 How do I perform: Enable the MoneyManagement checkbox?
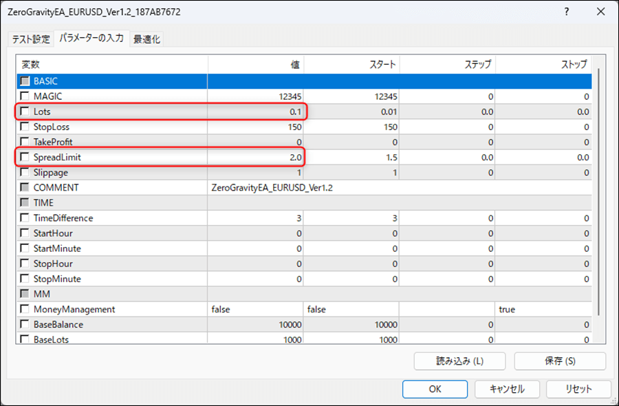tap(25, 310)
